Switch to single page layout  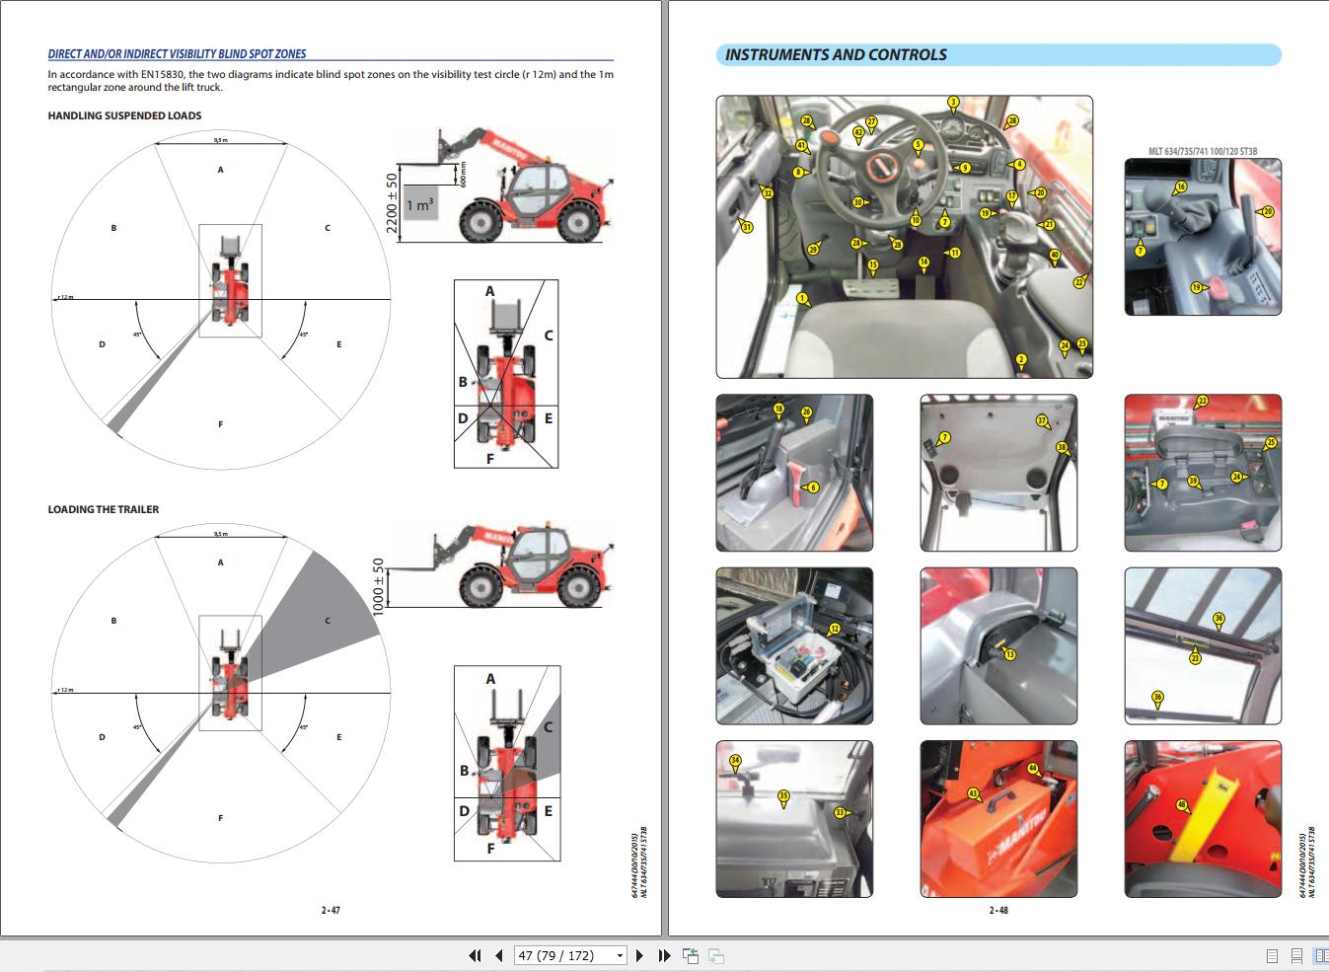point(1270,955)
